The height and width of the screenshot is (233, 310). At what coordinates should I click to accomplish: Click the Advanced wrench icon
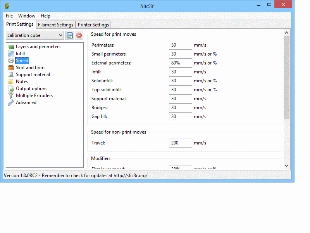[11, 103]
